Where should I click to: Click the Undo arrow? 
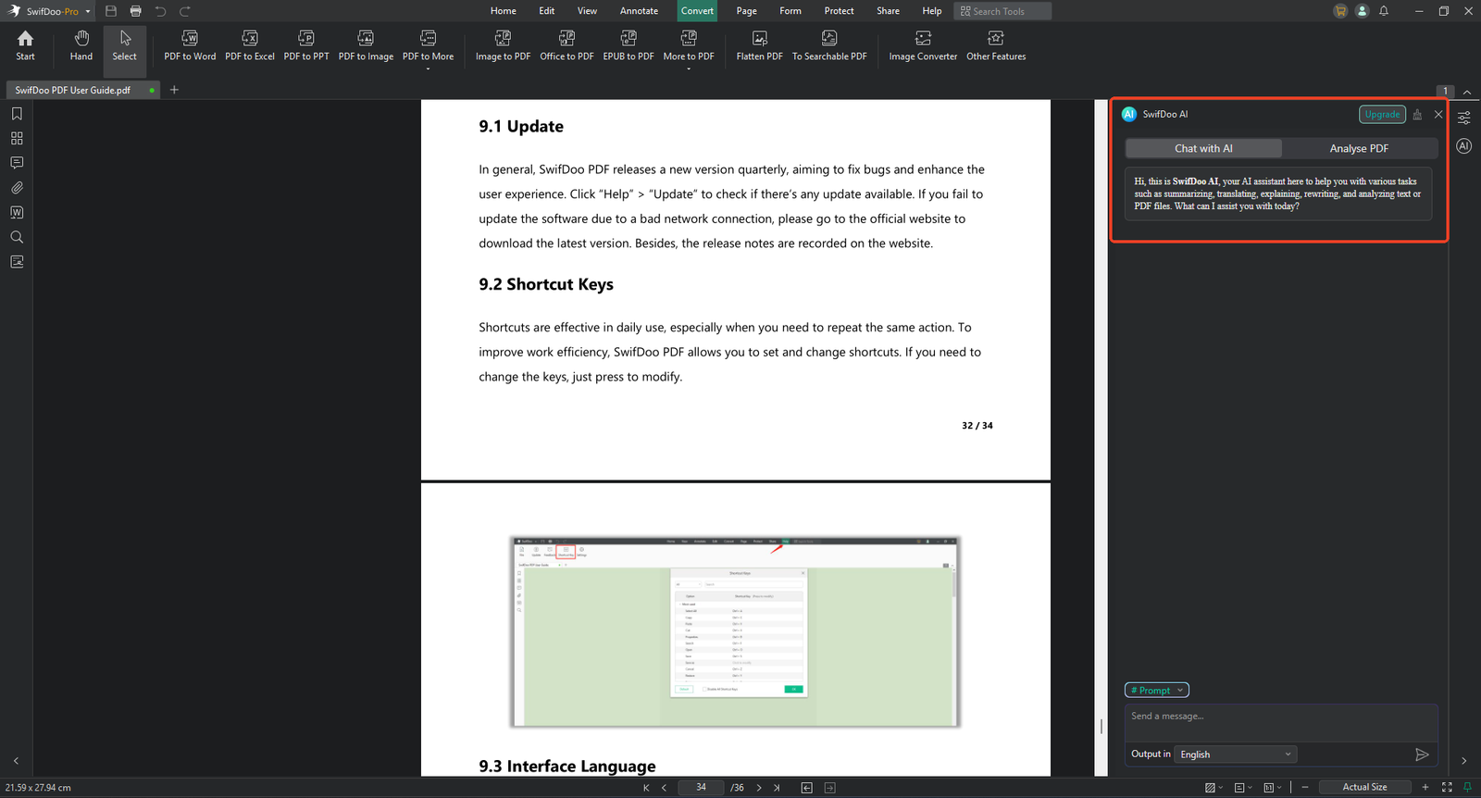coord(160,11)
